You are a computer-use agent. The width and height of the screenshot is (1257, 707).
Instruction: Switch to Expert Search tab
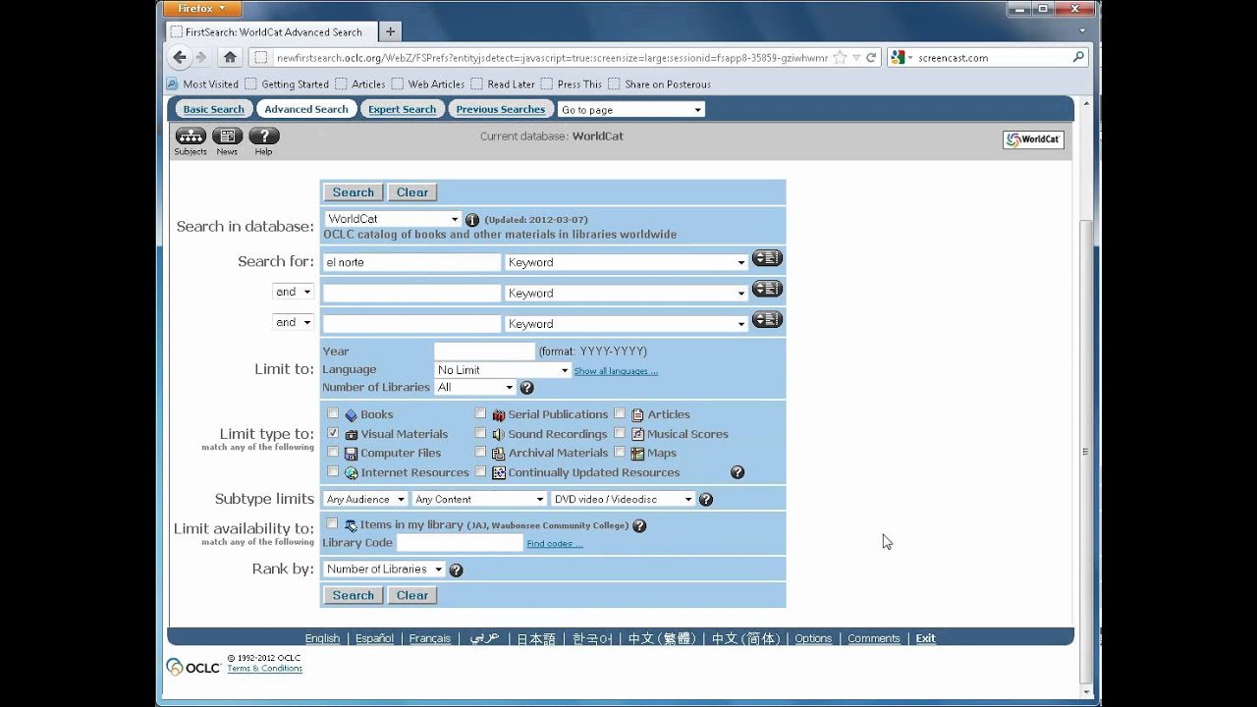click(402, 110)
